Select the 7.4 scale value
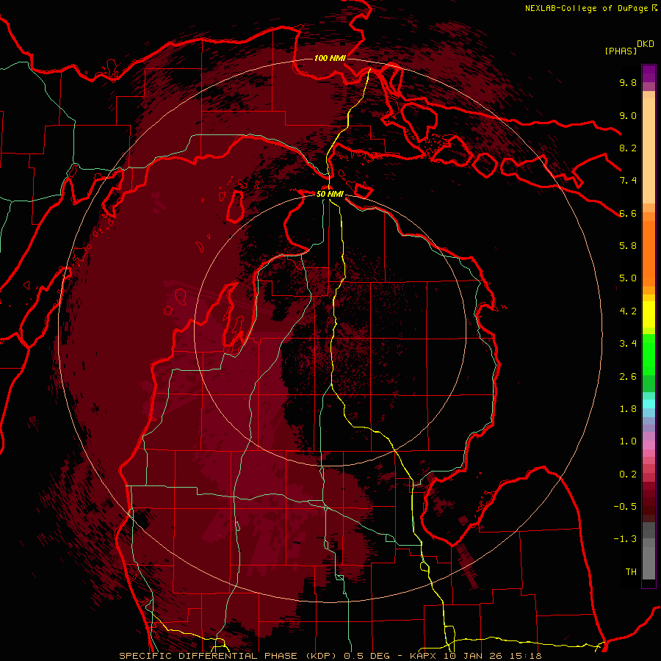Viewport: 661px width, 661px height. (x=628, y=181)
